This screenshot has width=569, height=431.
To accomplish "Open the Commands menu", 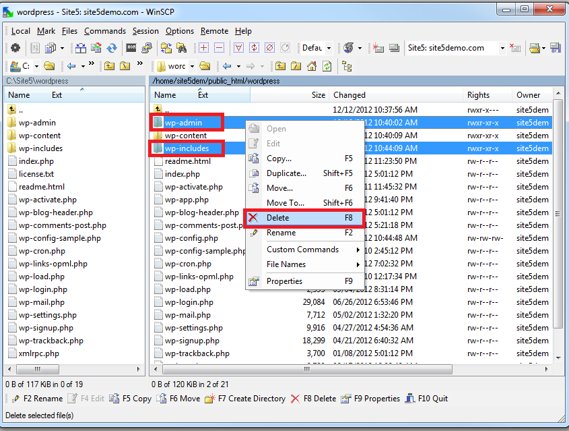I will pos(105,31).
